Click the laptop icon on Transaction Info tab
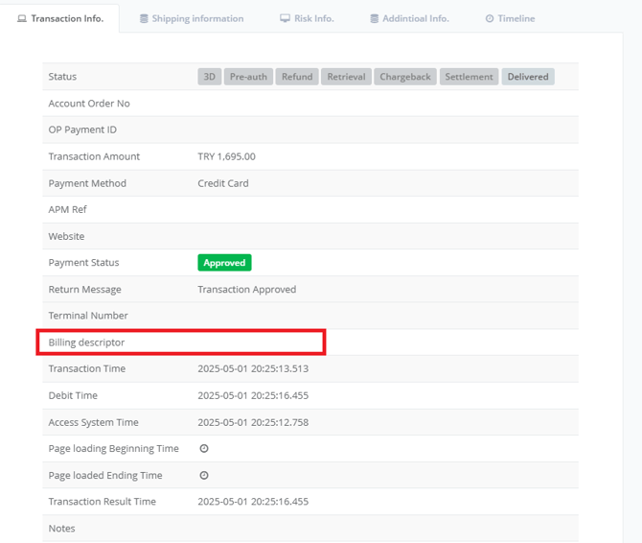The width and height of the screenshot is (642, 543). coord(22,18)
